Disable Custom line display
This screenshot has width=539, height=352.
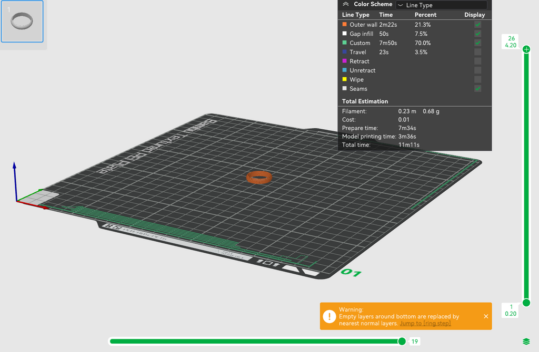477,43
